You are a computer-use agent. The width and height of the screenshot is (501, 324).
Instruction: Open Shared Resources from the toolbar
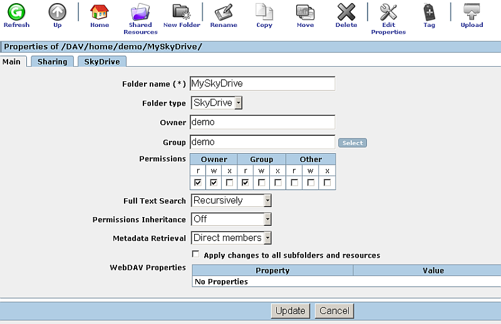[x=140, y=13]
